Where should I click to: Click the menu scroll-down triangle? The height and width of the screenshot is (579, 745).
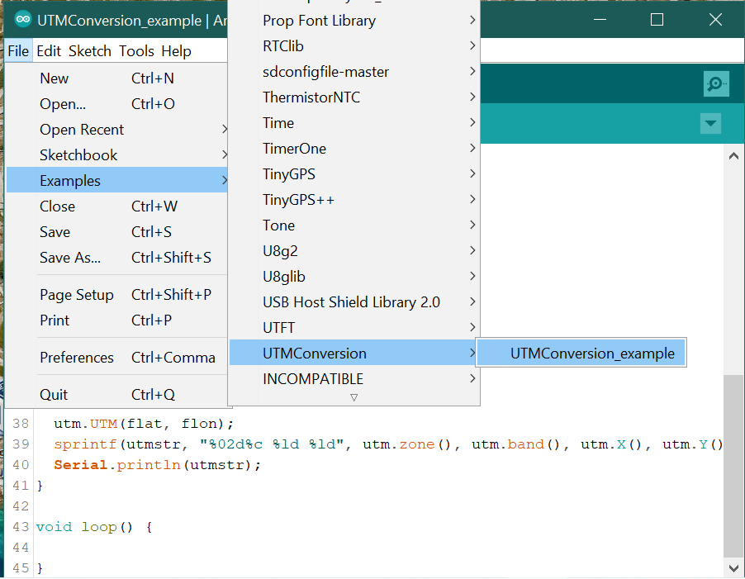(x=354, y=397)
